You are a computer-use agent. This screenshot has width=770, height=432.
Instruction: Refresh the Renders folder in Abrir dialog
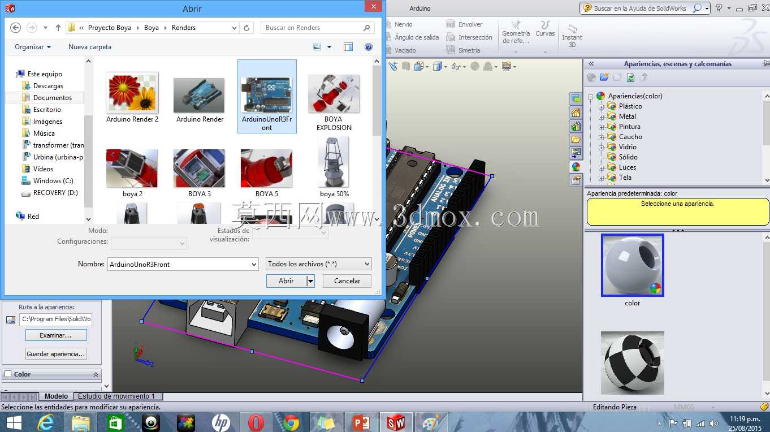click(246, 28)
